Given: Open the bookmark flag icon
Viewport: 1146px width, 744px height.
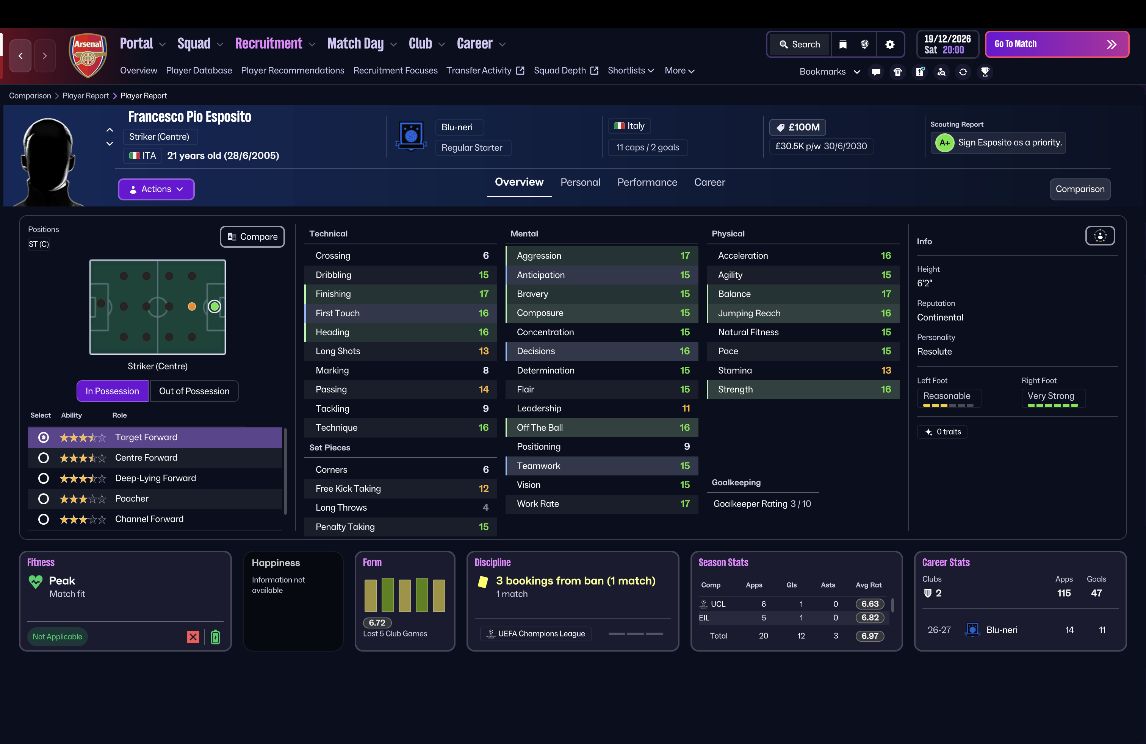Looking at the screenshot, I should pos(843,44).
